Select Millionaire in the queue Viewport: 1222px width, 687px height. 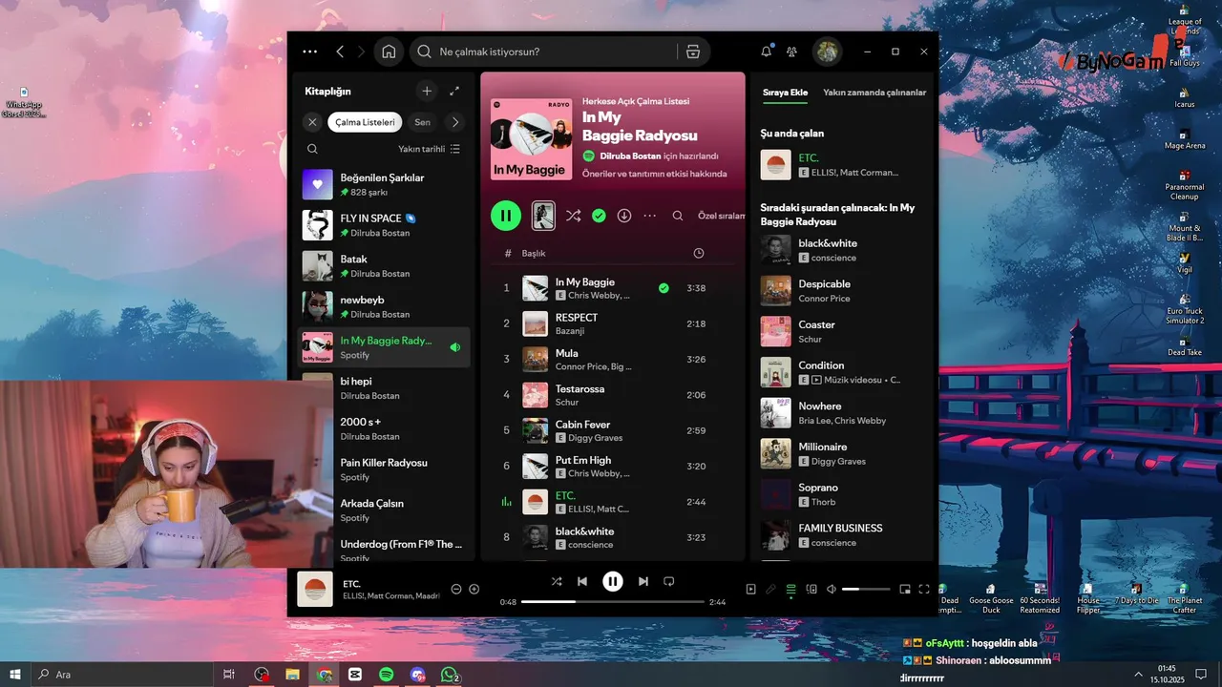843,453
